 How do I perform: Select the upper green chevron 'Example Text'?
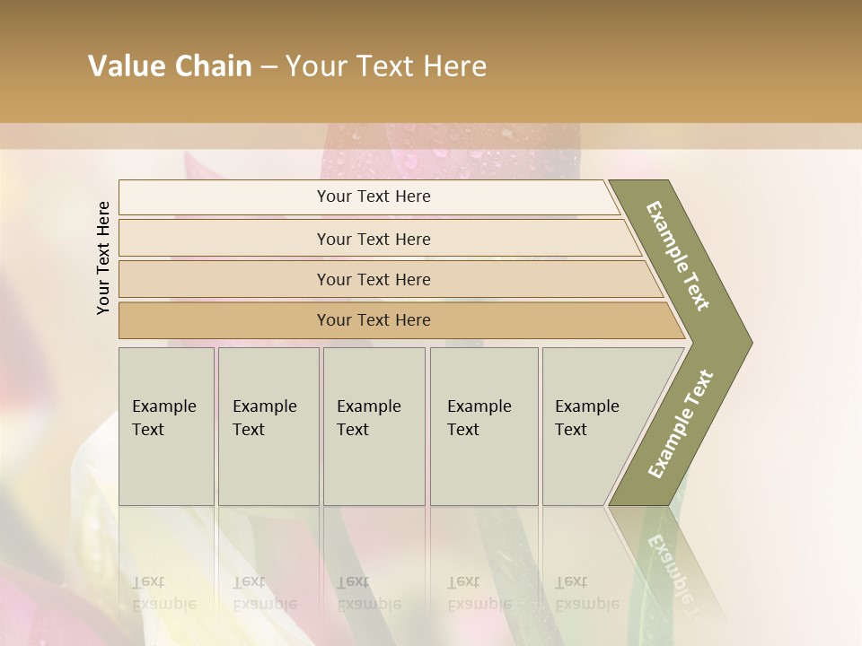pyautogui.click(x=679, y=256)
